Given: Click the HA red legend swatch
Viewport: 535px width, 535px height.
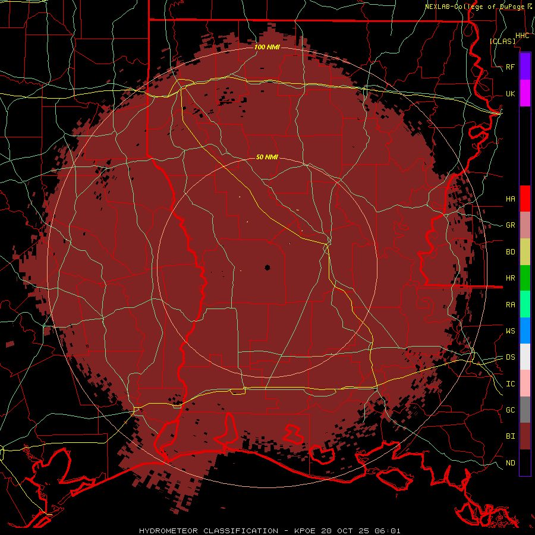Looking at the screenshot, I should click(x=525, y=199).
